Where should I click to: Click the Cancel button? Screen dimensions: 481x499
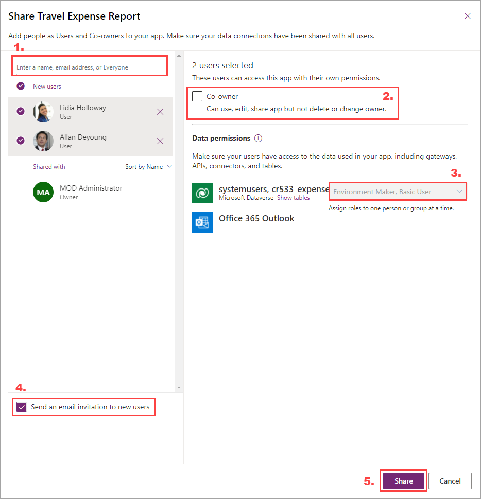(450, 481)
